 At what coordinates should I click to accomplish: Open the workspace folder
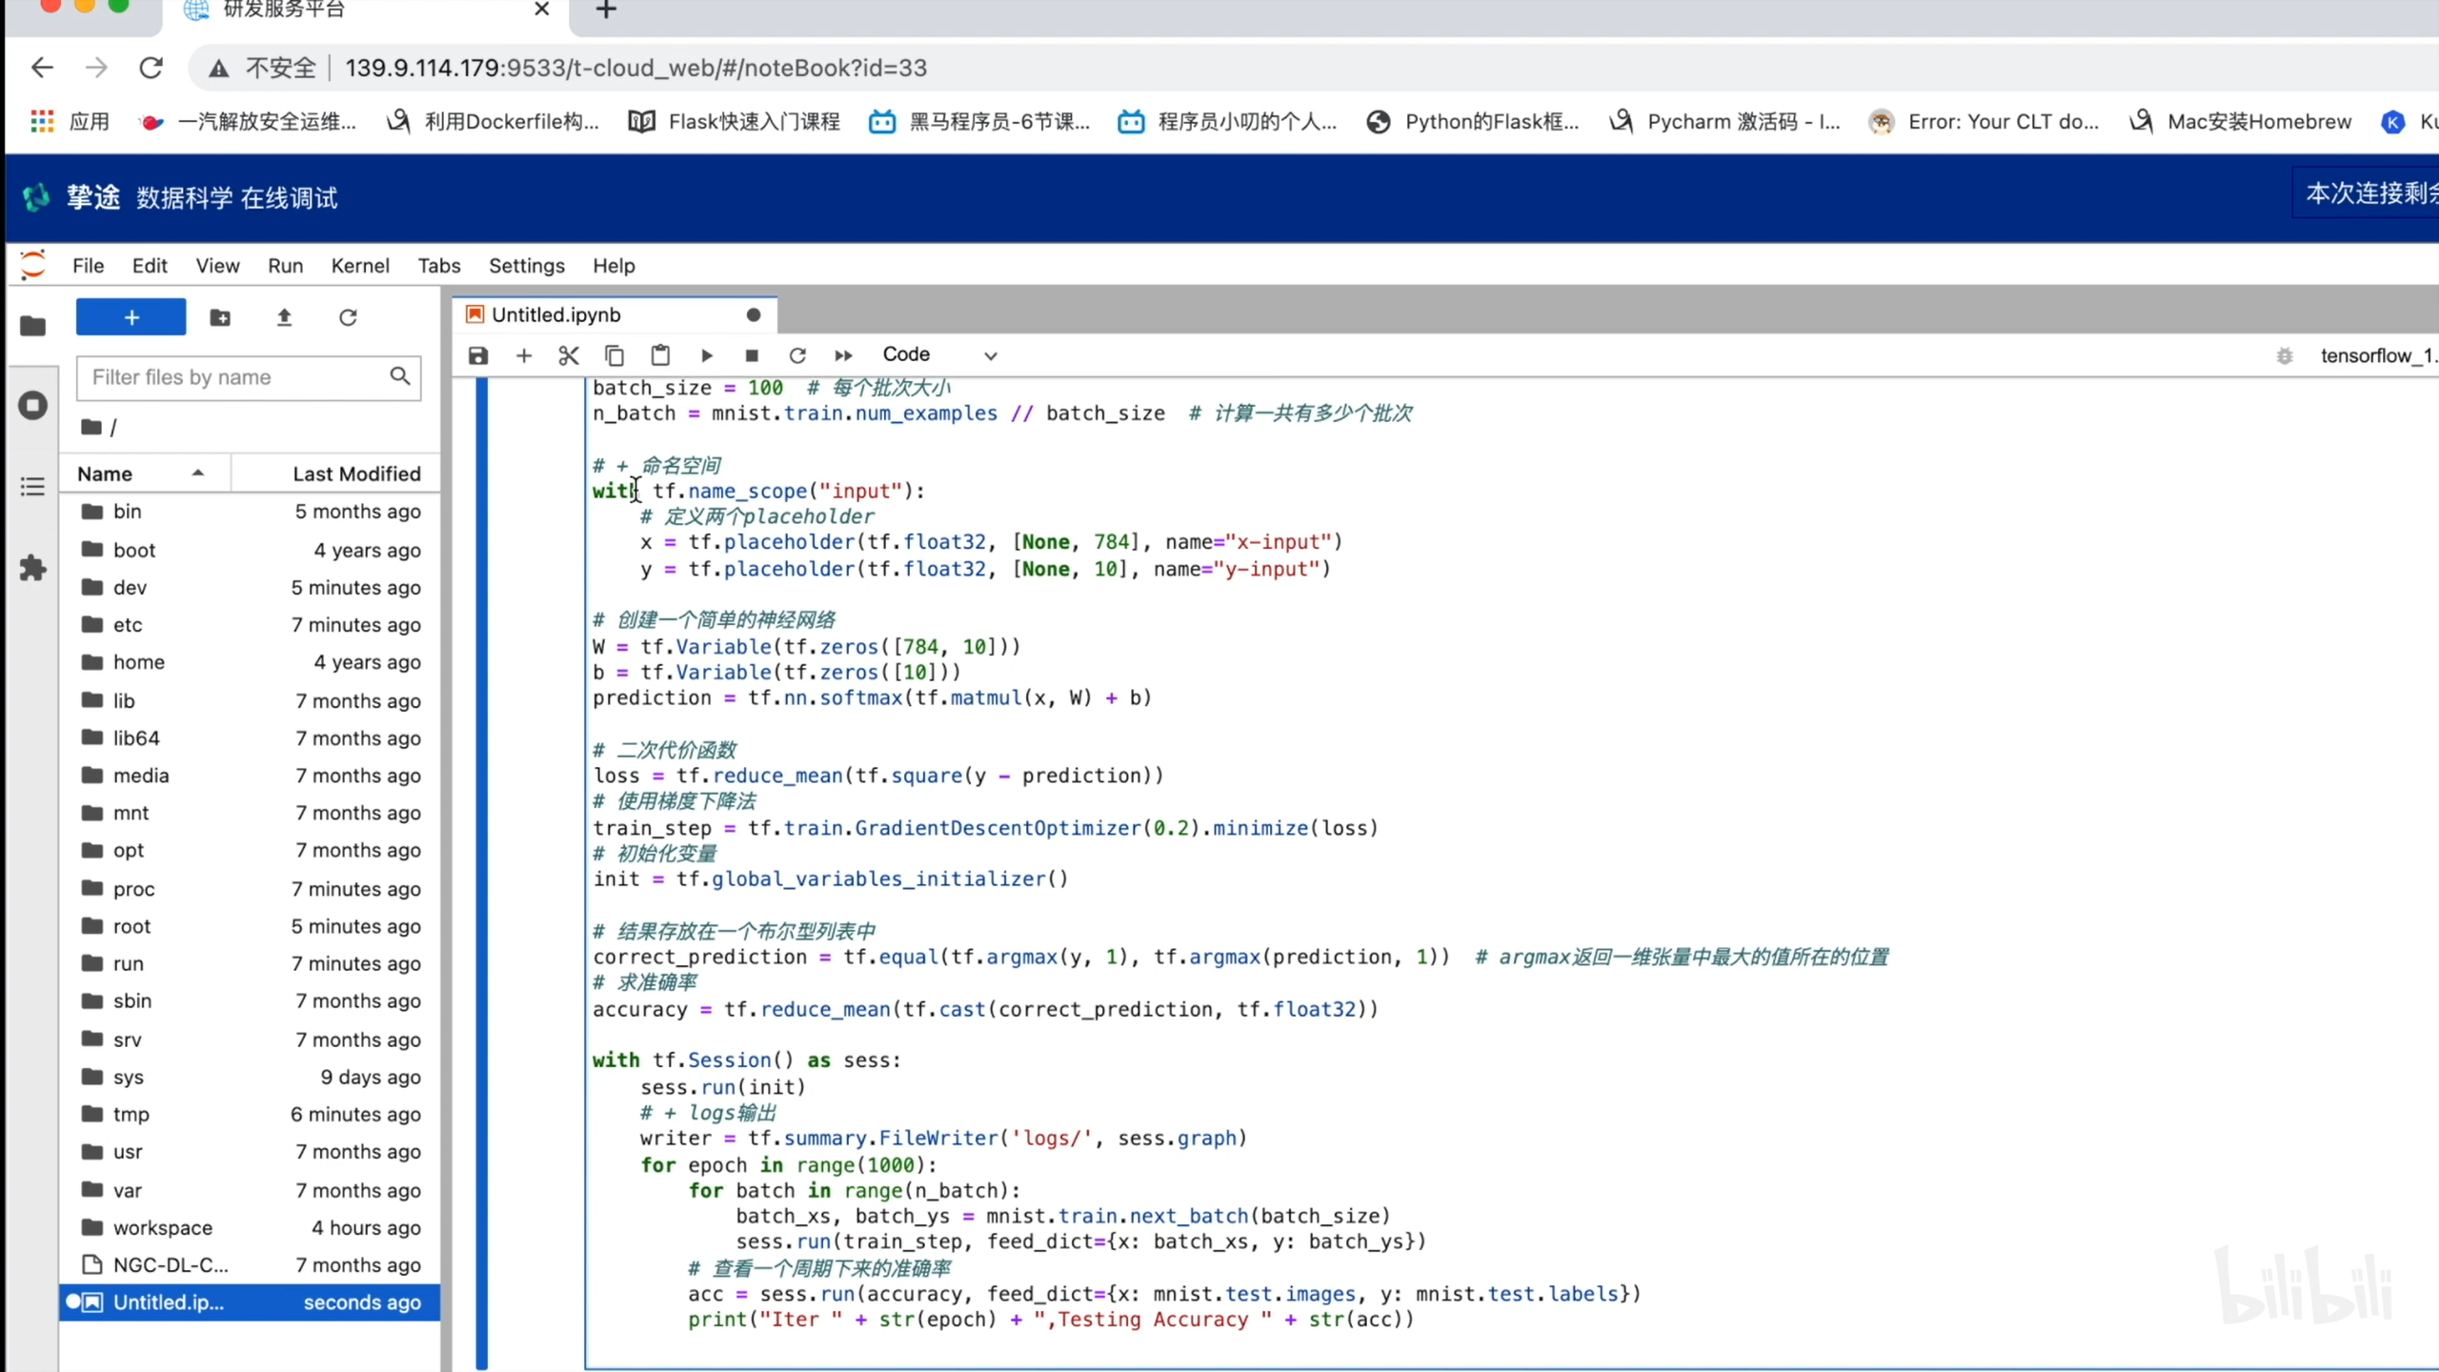[162, 1227]
